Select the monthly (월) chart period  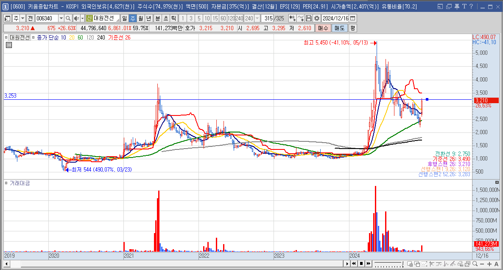click(x=141, y=19)
